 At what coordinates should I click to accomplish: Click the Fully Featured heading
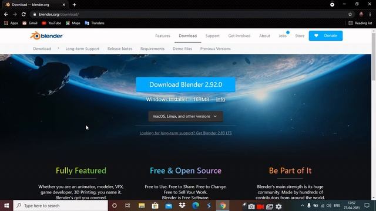(81, 171)
